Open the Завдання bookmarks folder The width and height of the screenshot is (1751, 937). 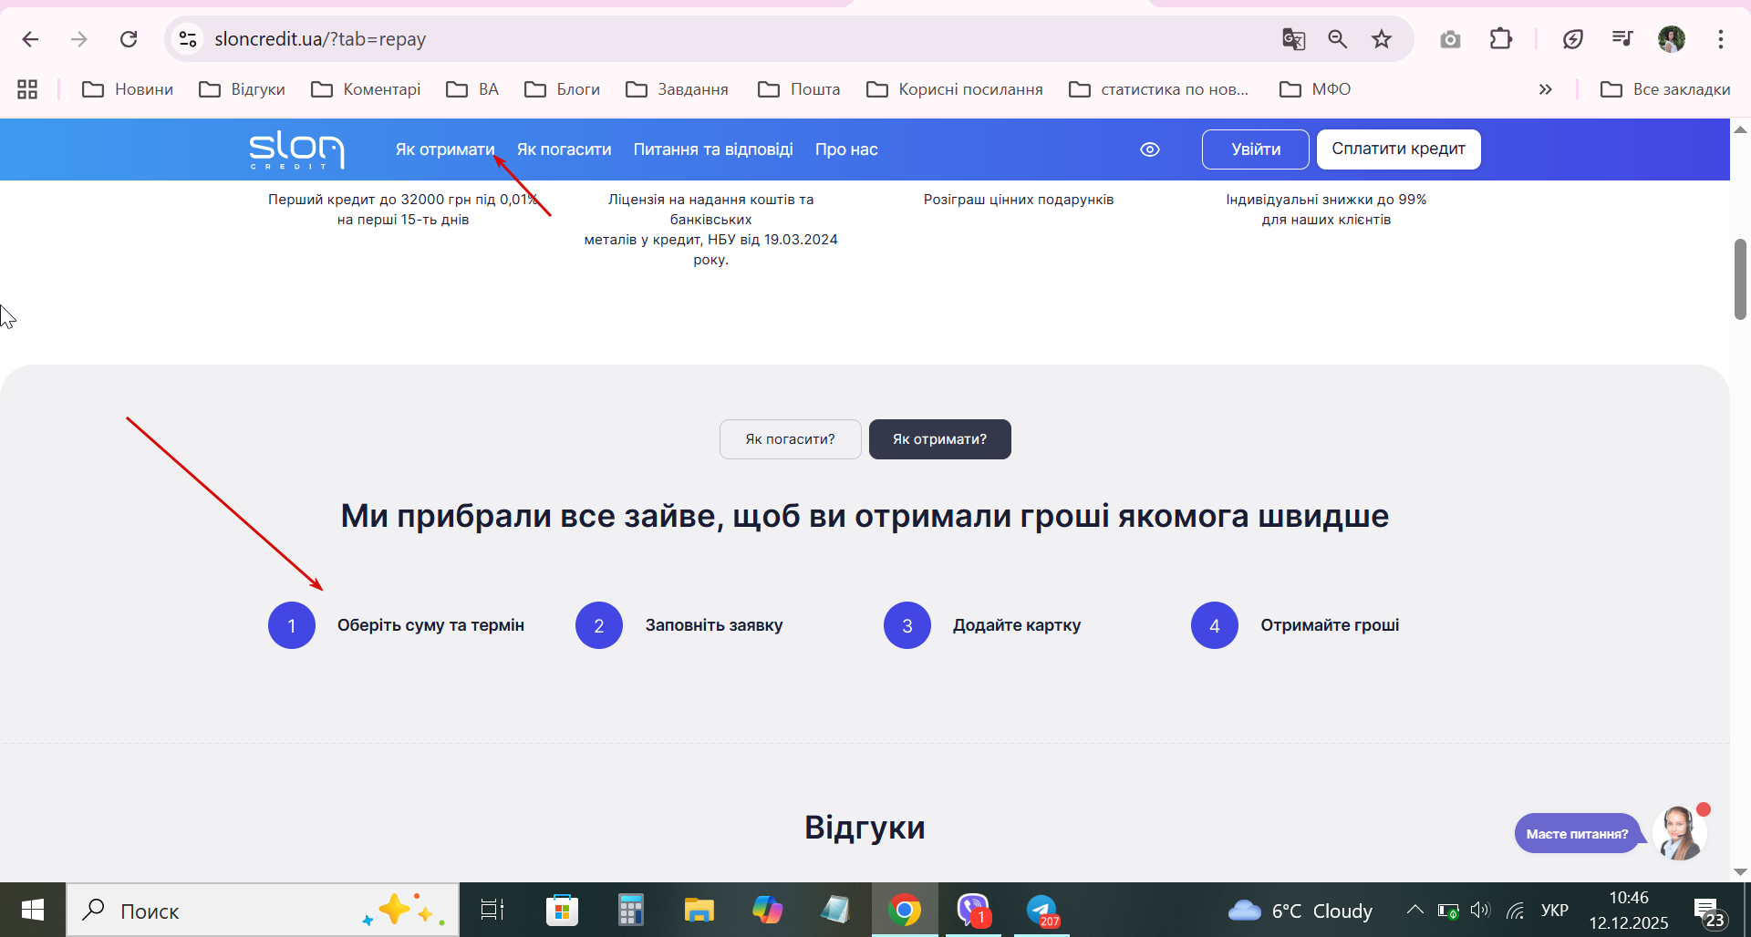(678, 89)
